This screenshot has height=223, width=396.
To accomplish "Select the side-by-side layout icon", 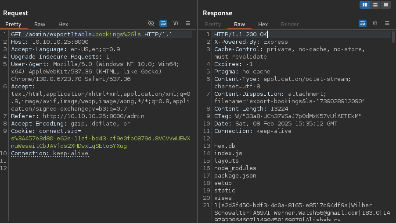I will [x=364, y=5].
